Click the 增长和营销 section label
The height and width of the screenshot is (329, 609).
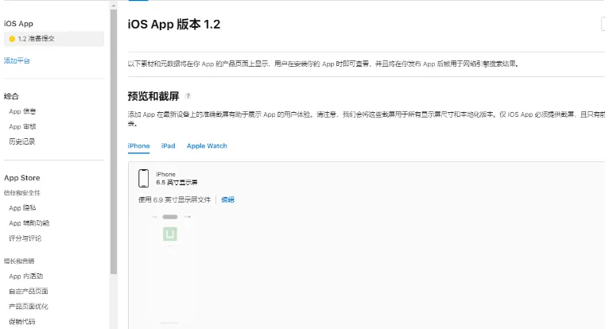[x=19, y=261]
